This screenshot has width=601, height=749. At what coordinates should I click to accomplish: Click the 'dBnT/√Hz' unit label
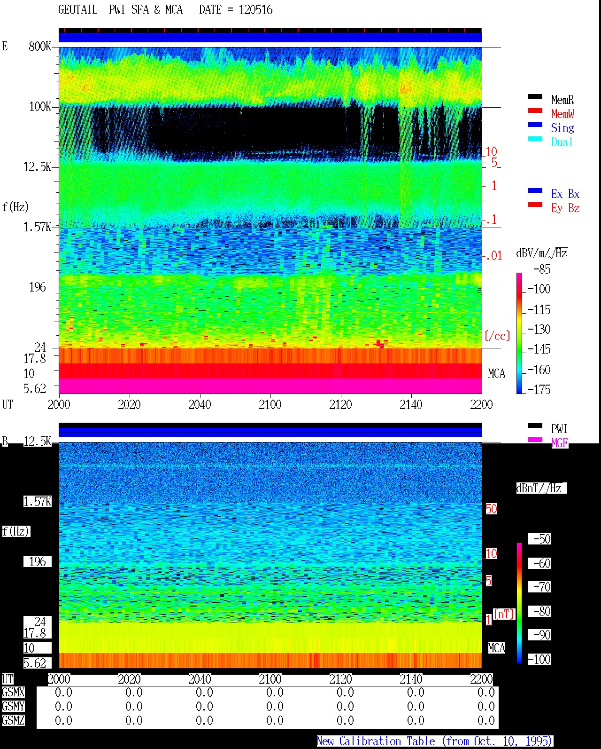click(541, 488)
